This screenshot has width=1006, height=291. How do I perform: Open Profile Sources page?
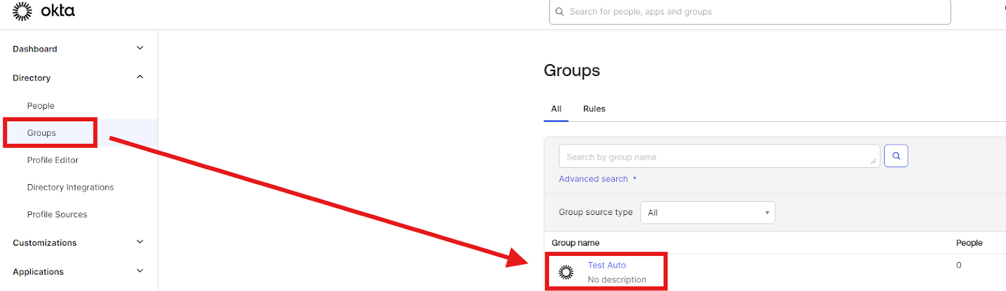pyautogui.click(x=57, y=214)
